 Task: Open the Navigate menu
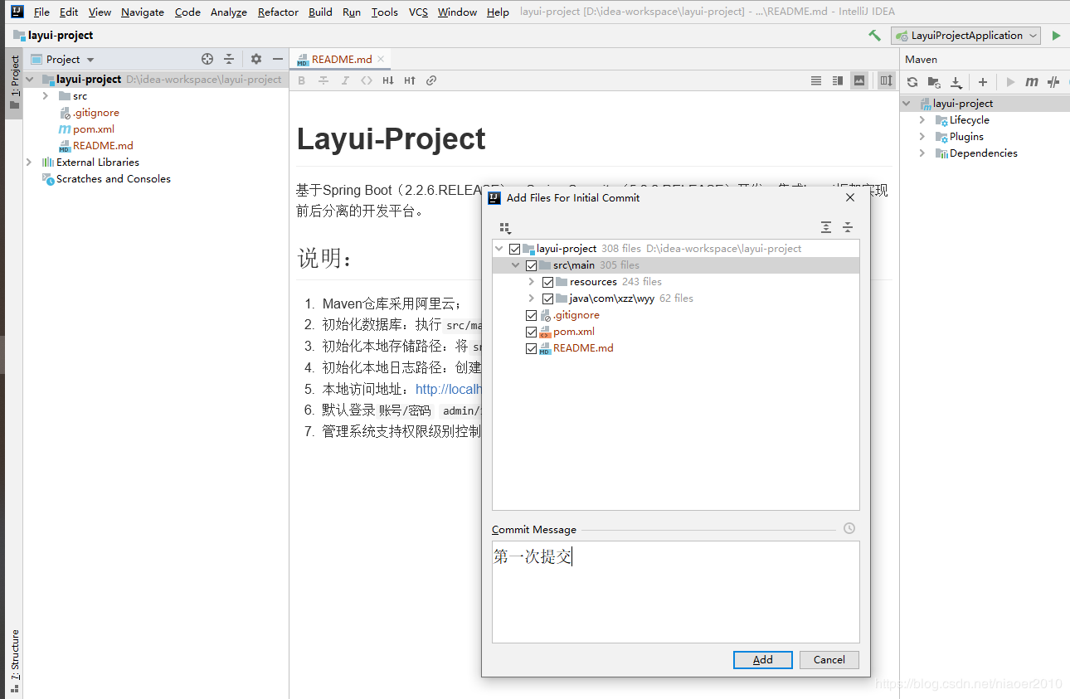coord(143,12)
